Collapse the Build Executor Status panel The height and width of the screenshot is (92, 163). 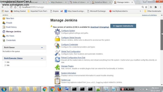pyautogui.click(x=42, y=58)
